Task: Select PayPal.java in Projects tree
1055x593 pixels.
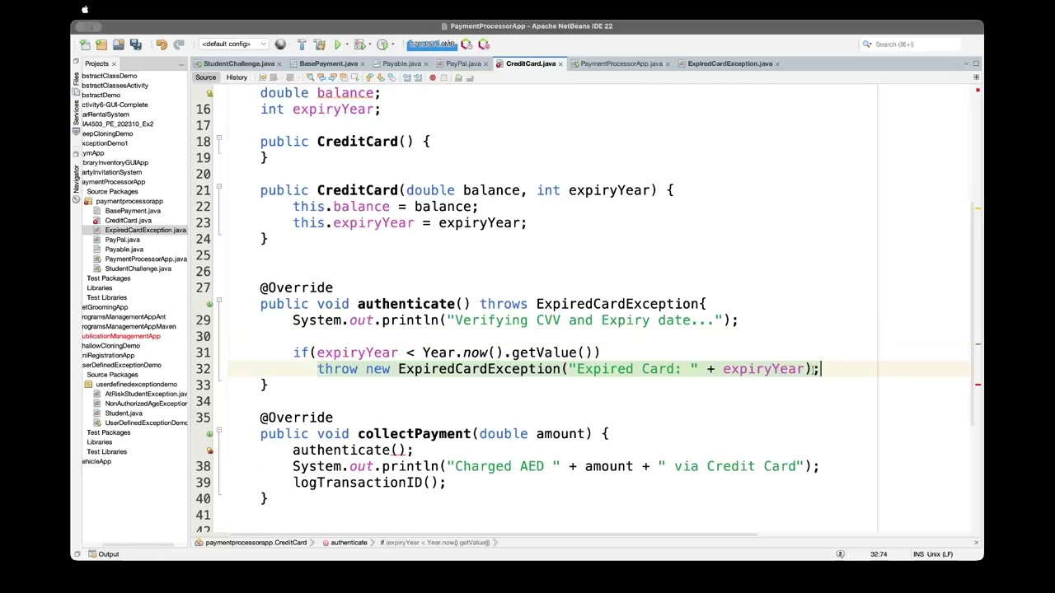Action: pos(122,240)
